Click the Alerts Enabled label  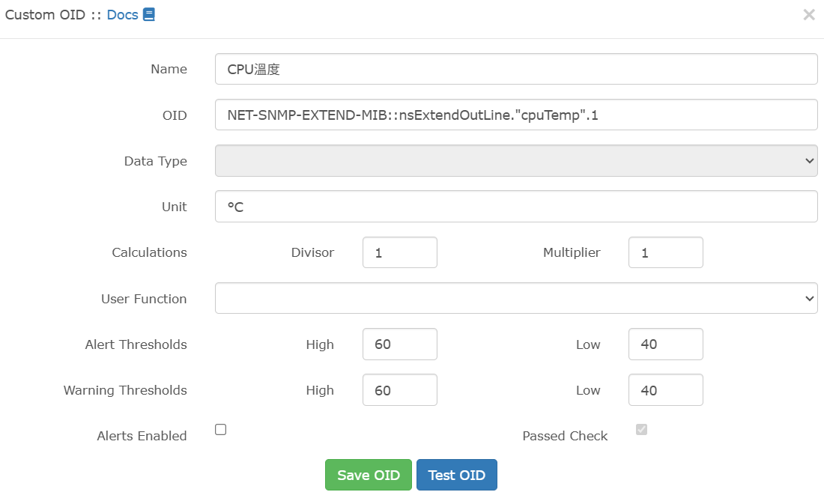142,436
